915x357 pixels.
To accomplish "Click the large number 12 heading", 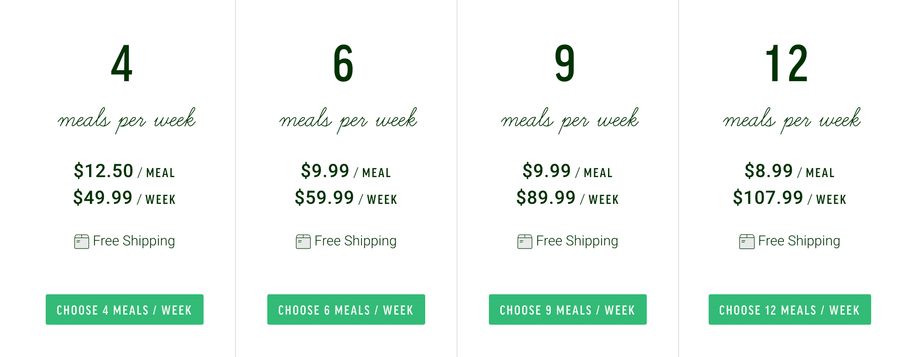I will tap(787, 64).
